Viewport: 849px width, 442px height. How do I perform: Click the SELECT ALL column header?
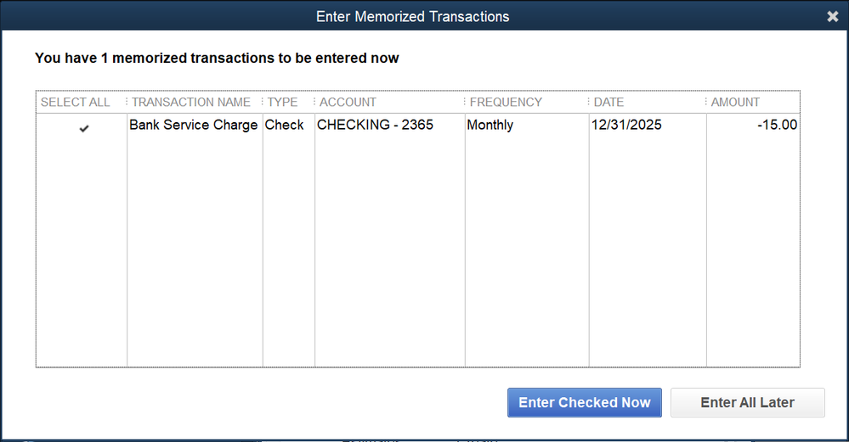point(76,102)
